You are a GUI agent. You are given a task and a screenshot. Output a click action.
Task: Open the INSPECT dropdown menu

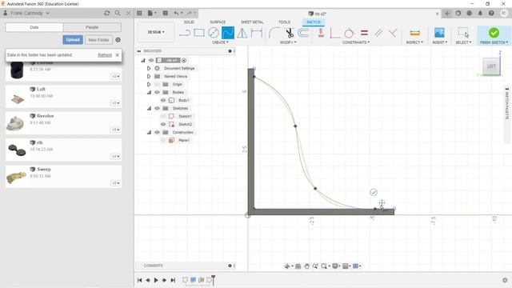point(414,42)
